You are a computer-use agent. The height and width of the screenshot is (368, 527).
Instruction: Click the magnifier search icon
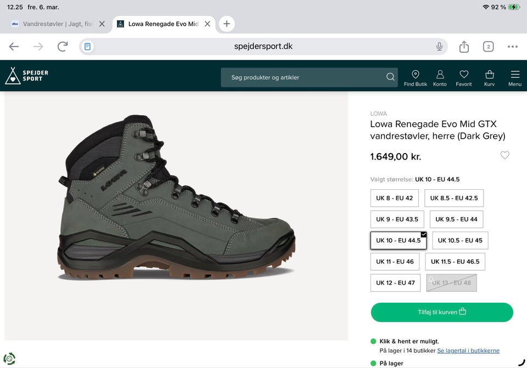[390, 77]
